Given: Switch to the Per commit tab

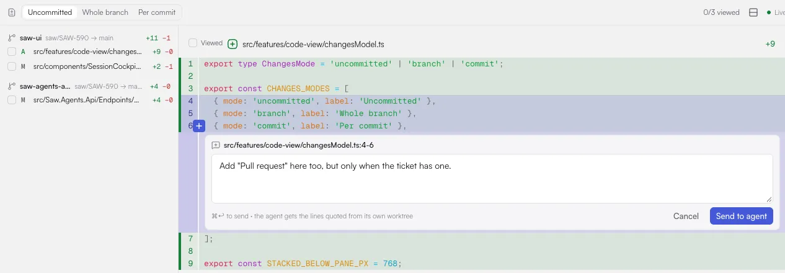Looking at the screenshot, I should pos(156,12).
